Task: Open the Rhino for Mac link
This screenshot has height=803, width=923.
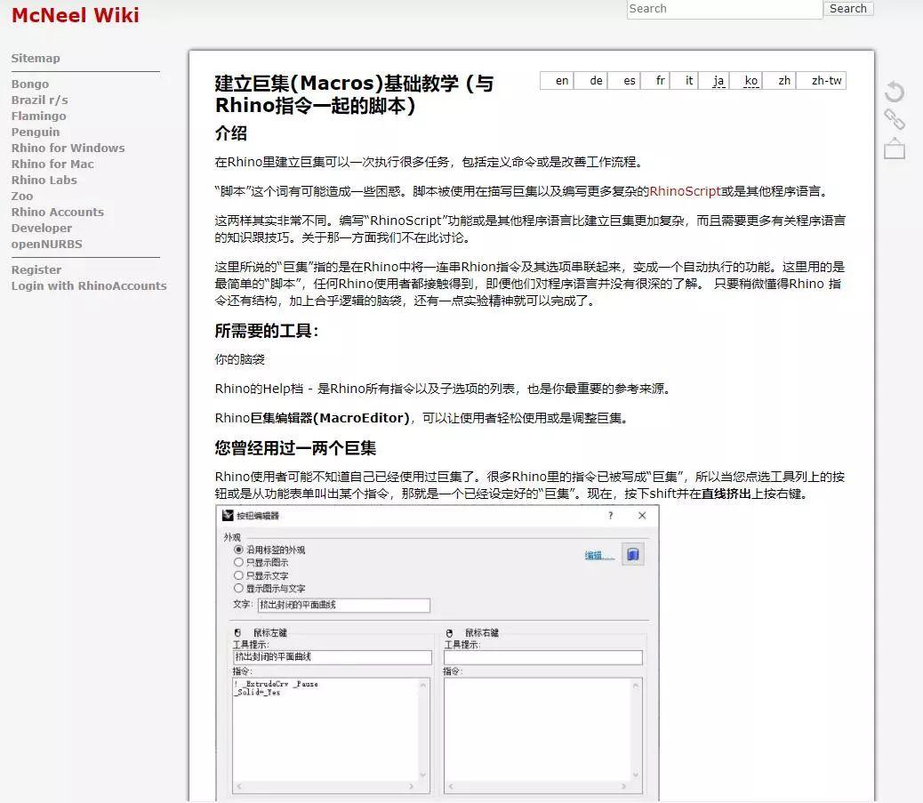Action: click(52, 165)
